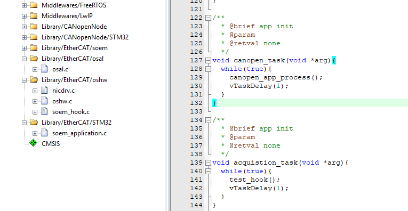The height and width of the screenshot is (211, 408).
Task: Select the CMSIS entry in the project tree
Action: pyautogui.click(x=51, y=144)
